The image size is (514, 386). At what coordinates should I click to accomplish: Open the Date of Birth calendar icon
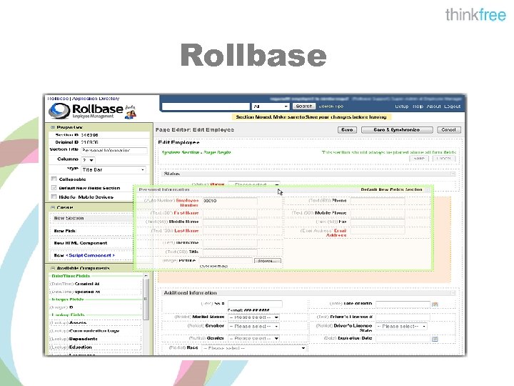pyautogui.click(x=435, y=305)
